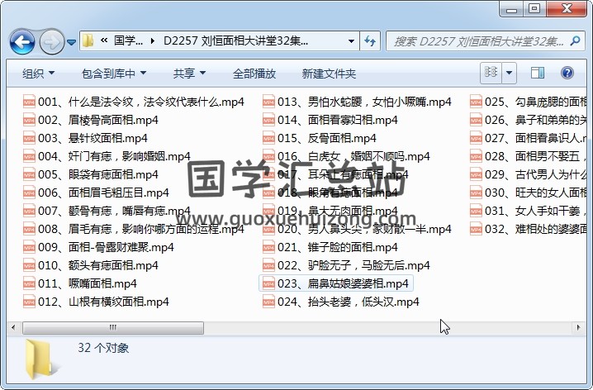Select the MP4 icon of file 019
This screenshot has width=593, height=390.
[268, 211]
